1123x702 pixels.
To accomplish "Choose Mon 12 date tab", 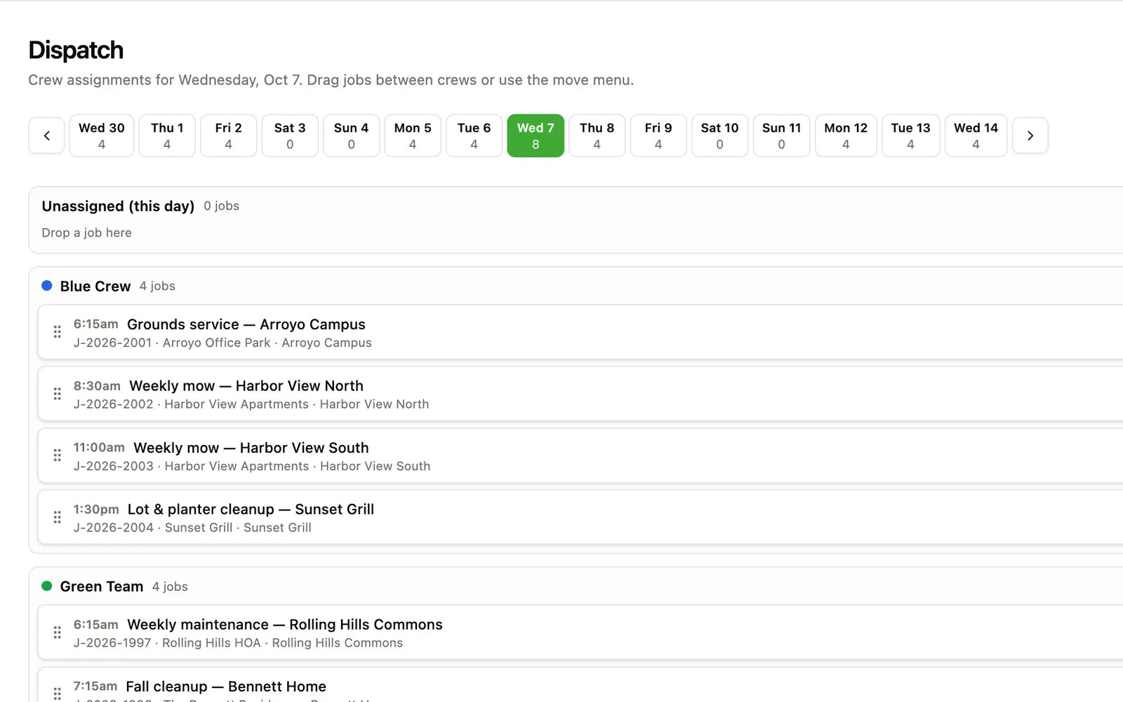I will [x=846, y=135].
